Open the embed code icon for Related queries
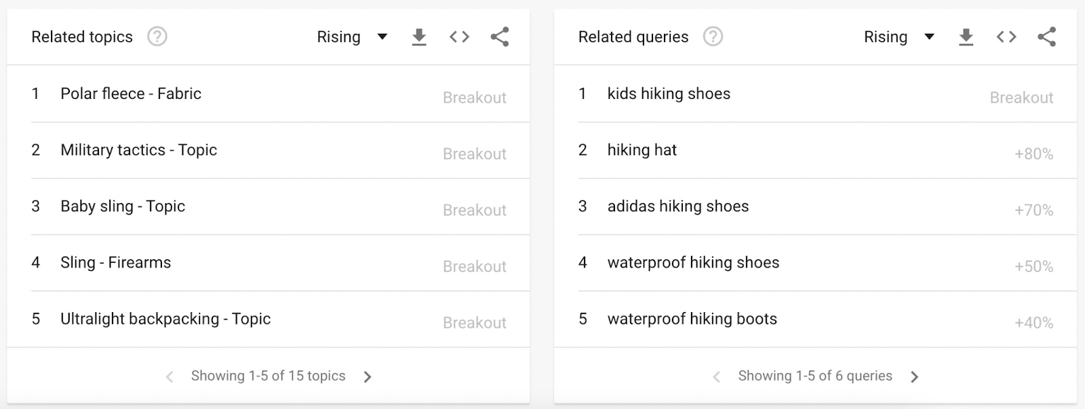 (x=1006, y=37)
